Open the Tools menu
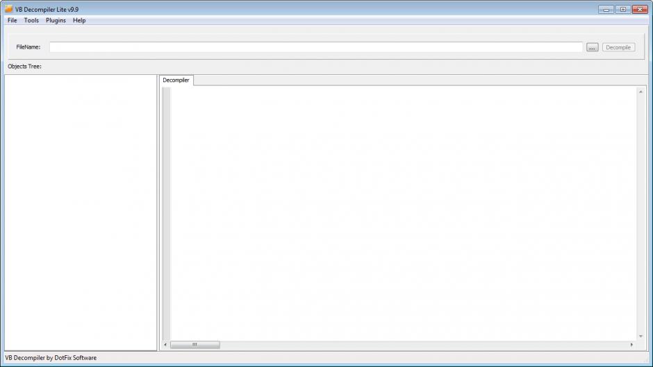The height and width of the screenshot is (367, 653). [31, 20]
